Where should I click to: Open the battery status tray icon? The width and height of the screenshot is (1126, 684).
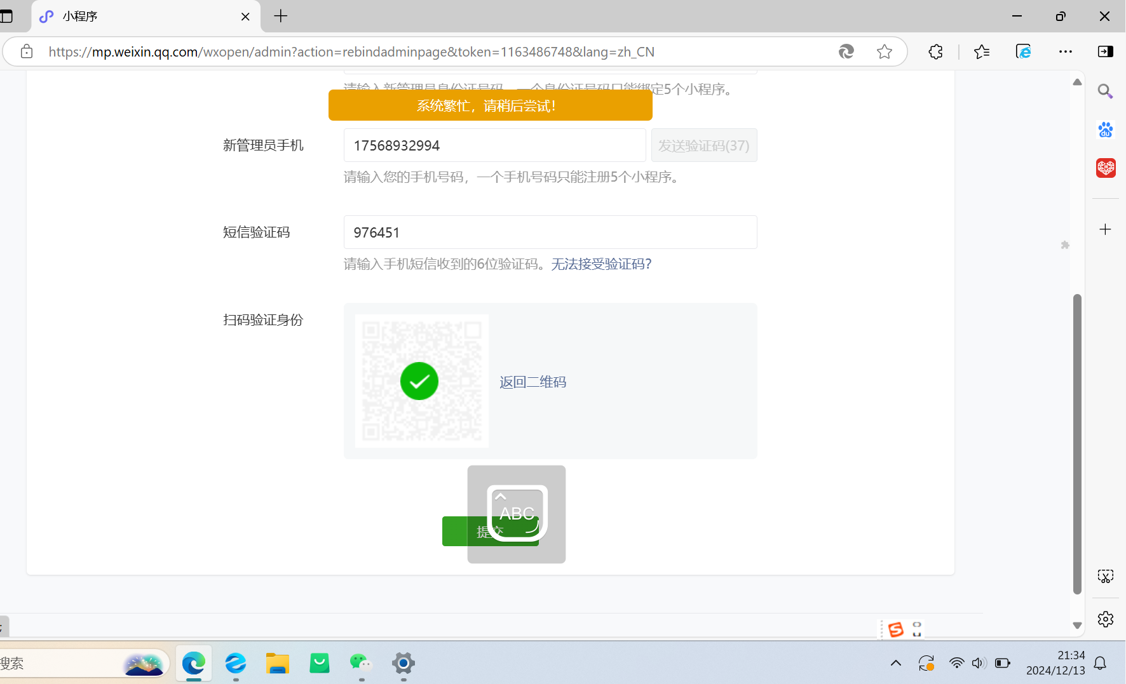tap(1003, 664)
